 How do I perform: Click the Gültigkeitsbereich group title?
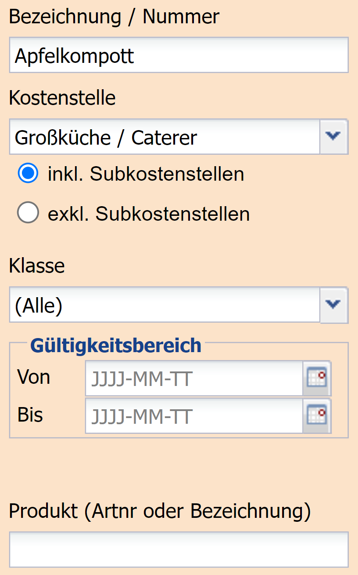click(116, 346)
